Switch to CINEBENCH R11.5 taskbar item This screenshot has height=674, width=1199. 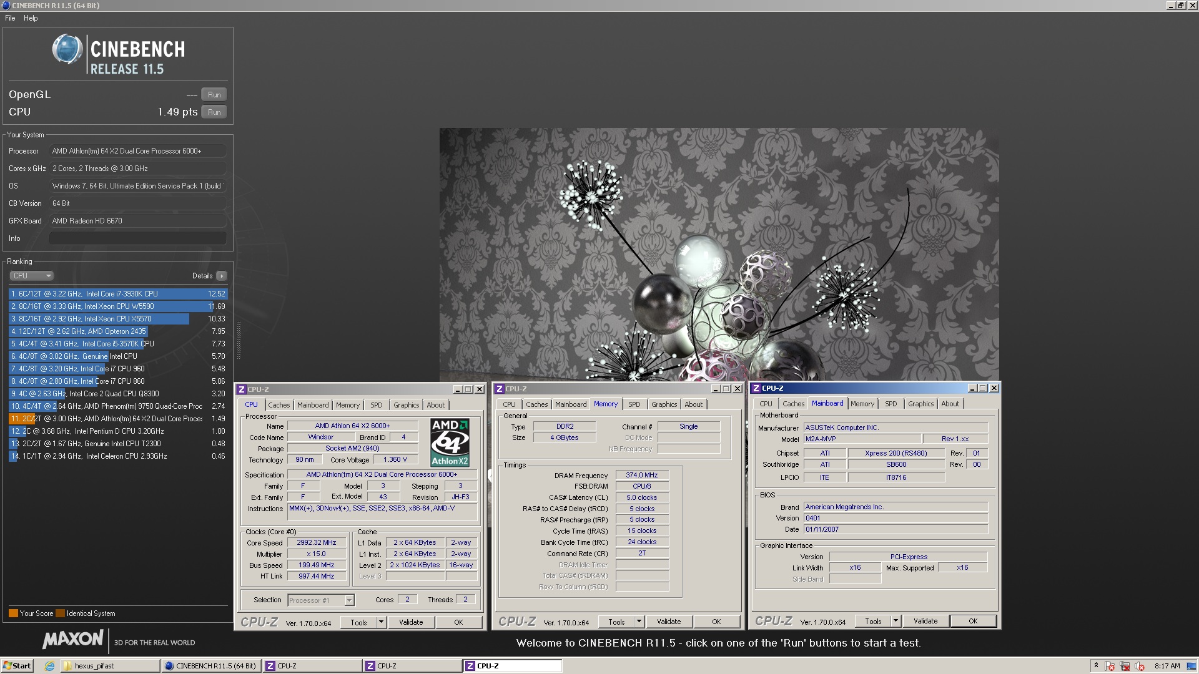point(210,666)
